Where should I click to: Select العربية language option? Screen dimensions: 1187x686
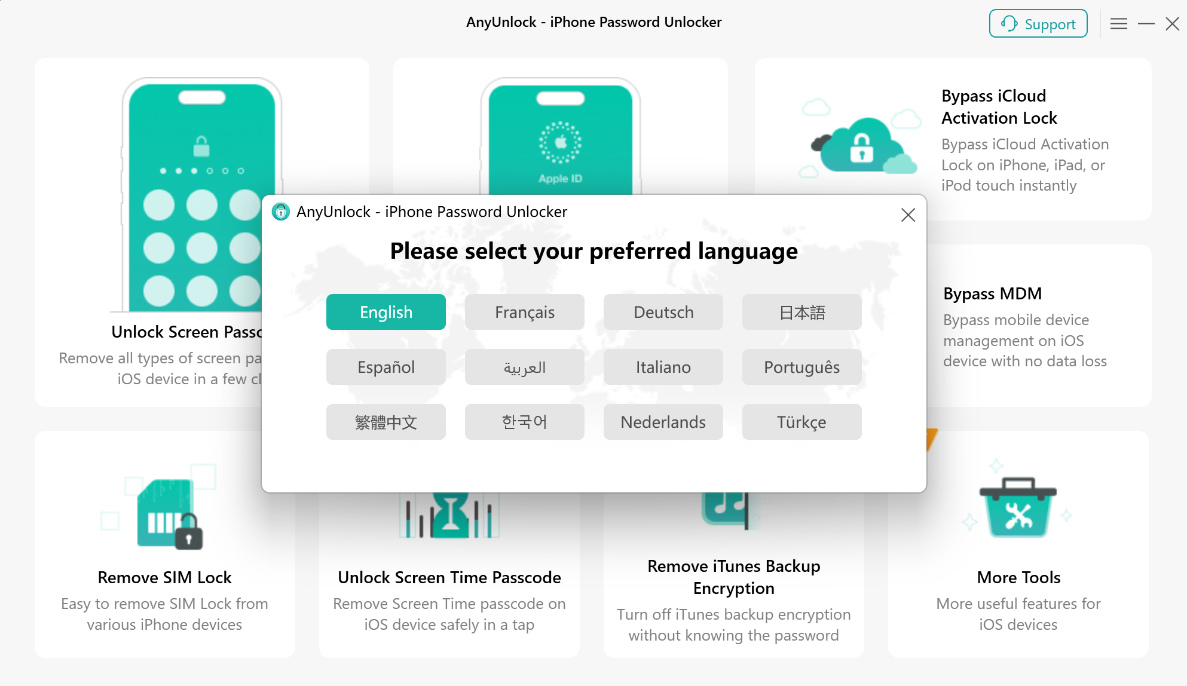click(524, 366)
